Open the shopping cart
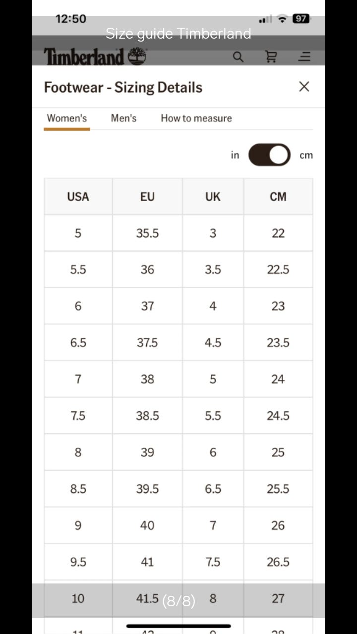This screenshot has height=634, width=357. coord(271,57)
